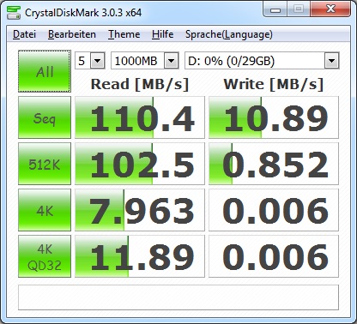Open the Theme menu
This screenshot has width=357, height=324.
point(124,34)
